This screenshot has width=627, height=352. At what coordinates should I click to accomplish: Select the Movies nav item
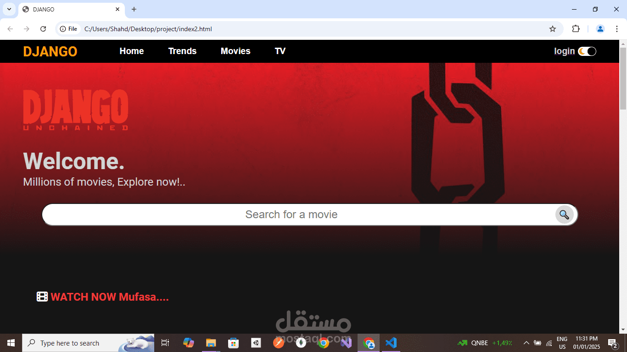coord(235,51)
